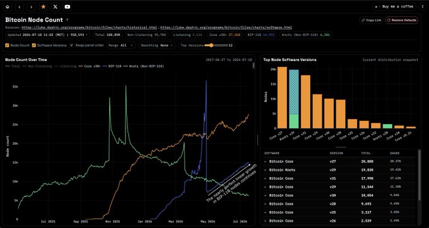Image resolution: width=429 pixels, height=228 pixels.
Task: Click the Non-listening 95,784 stat pill
Action: pos(146,35)
